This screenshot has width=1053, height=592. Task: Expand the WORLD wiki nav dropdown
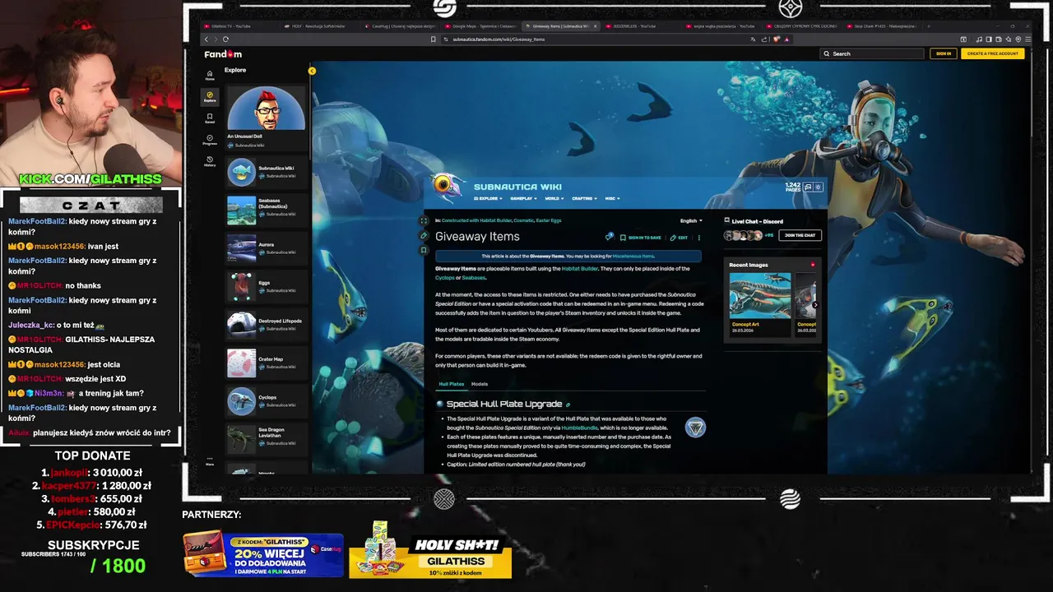click(555, 198)
